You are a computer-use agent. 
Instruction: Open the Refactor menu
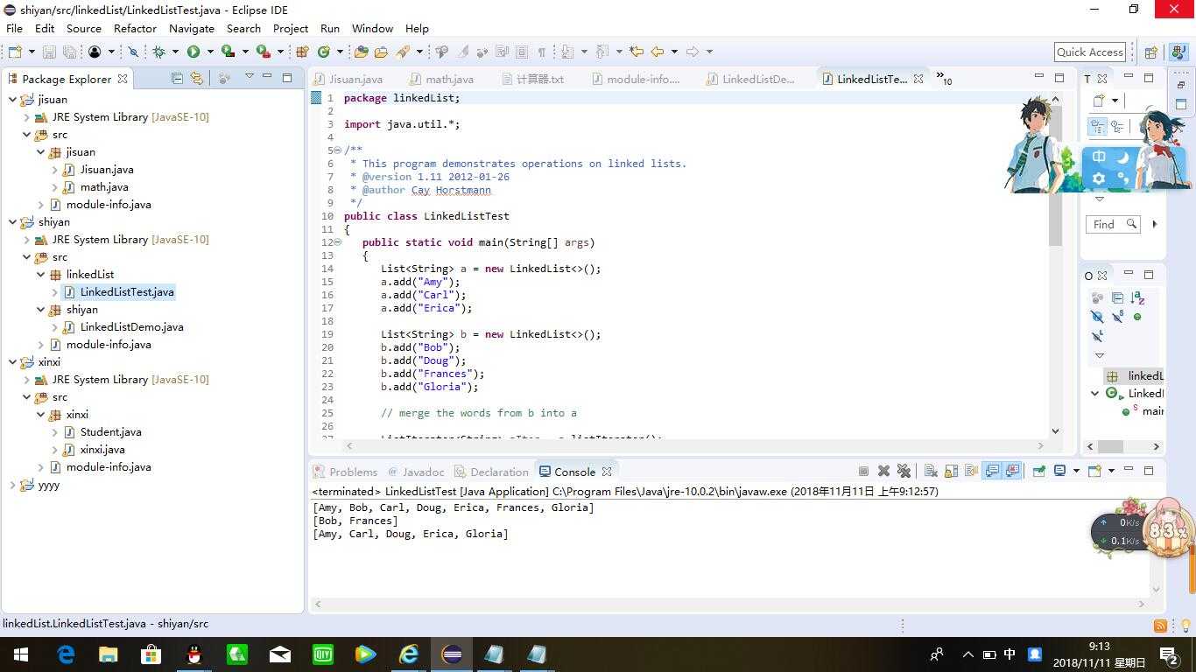135,28
